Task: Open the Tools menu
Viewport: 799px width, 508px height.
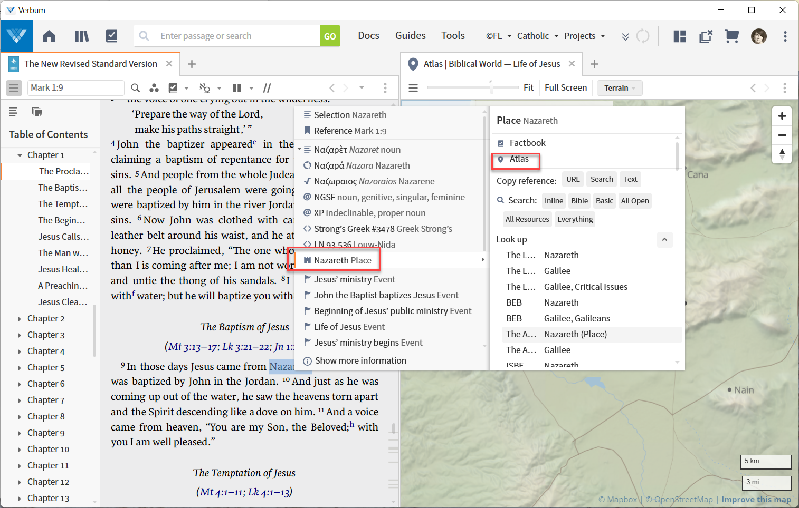Action: [x=453, y=35]
